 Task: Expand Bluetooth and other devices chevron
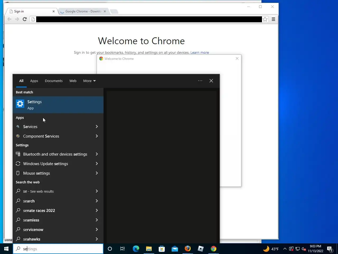[97, 154]
